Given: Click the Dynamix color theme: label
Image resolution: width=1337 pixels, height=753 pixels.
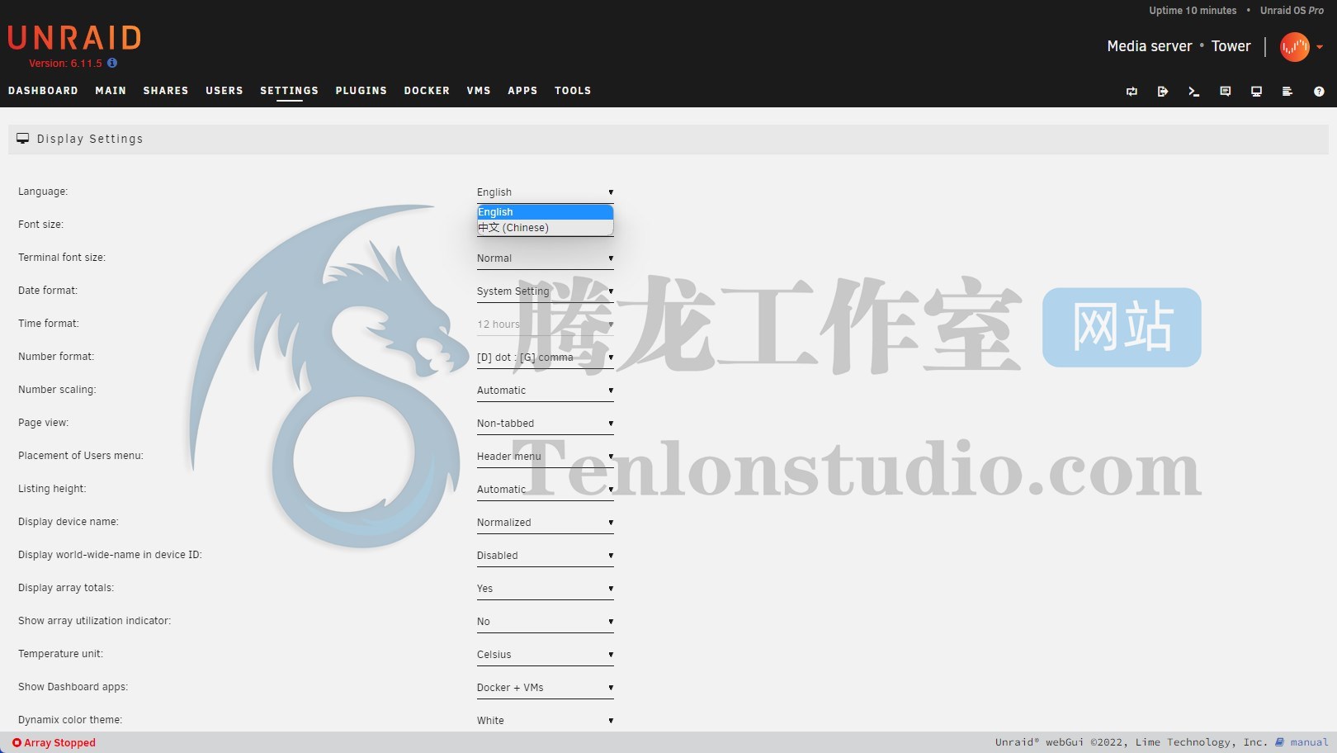Looking at the screenshot, I should [x=70, y=720].
